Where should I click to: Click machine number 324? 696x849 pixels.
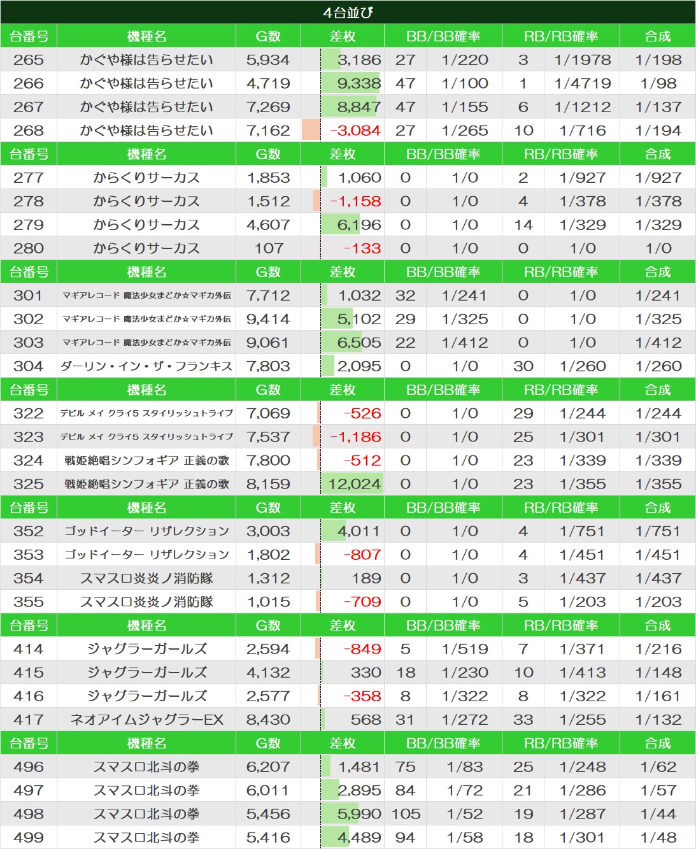click(29, 460)
